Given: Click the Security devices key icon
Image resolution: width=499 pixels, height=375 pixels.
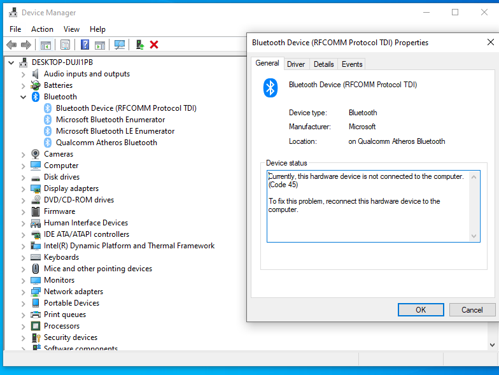Looking at the screenshot, I should pyautogui.click(x=36, y=337).
